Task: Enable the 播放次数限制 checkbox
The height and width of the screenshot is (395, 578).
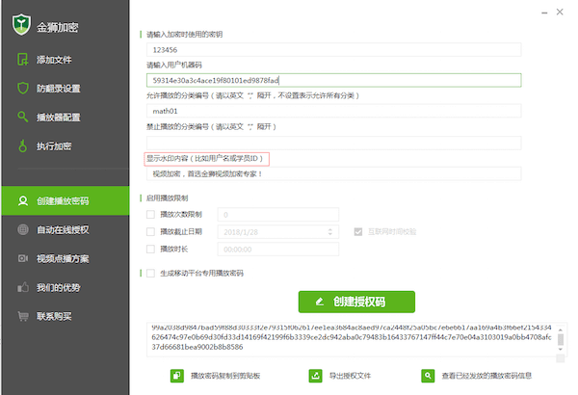Action: pos(150,214)
